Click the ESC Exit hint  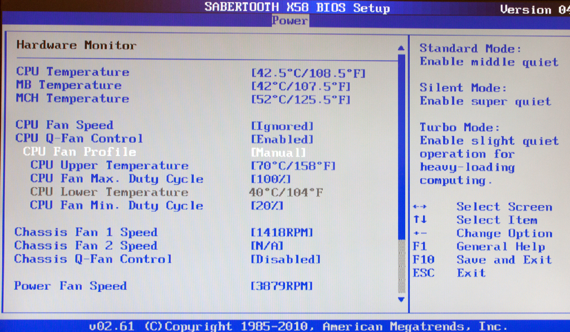449,273
